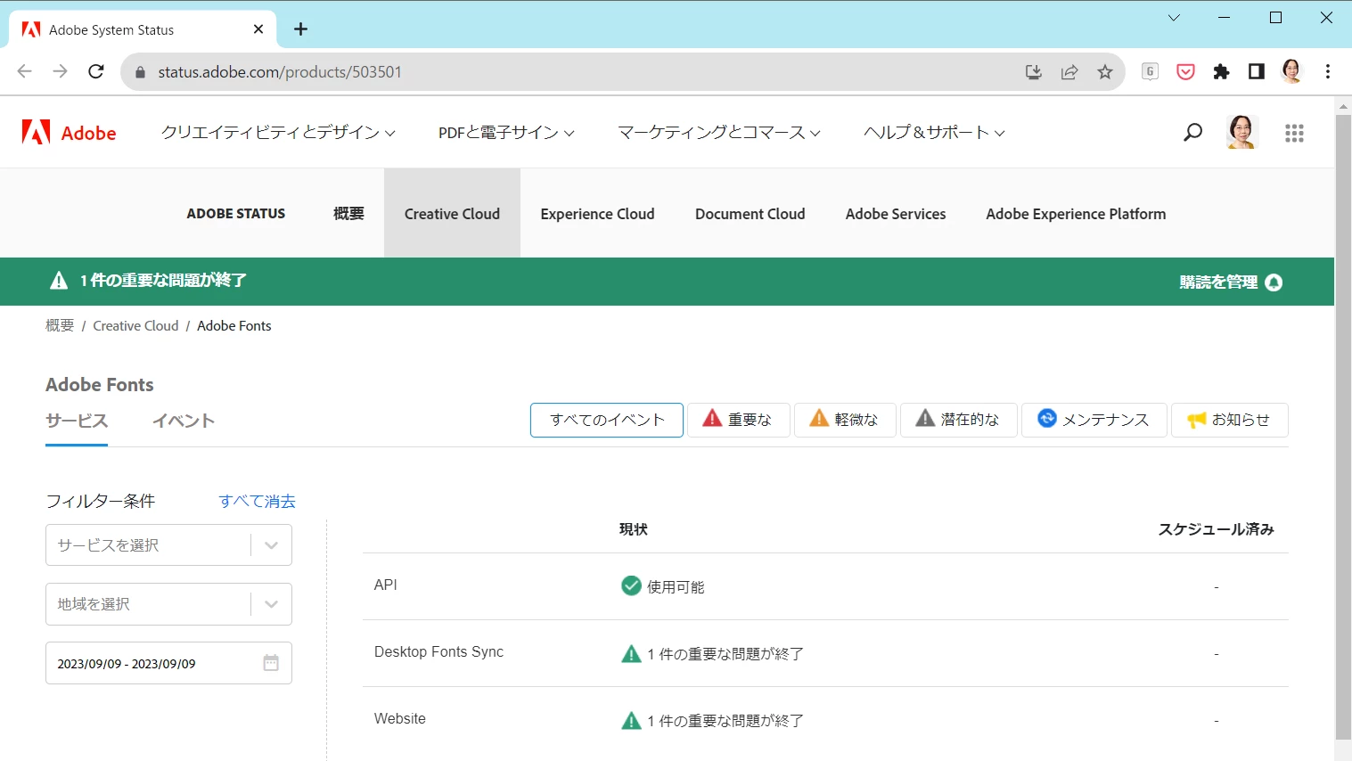Open Desktop Fonts Sync resolved issue status
This screenshot has height=761, width=1352.
tap(712, 653)
